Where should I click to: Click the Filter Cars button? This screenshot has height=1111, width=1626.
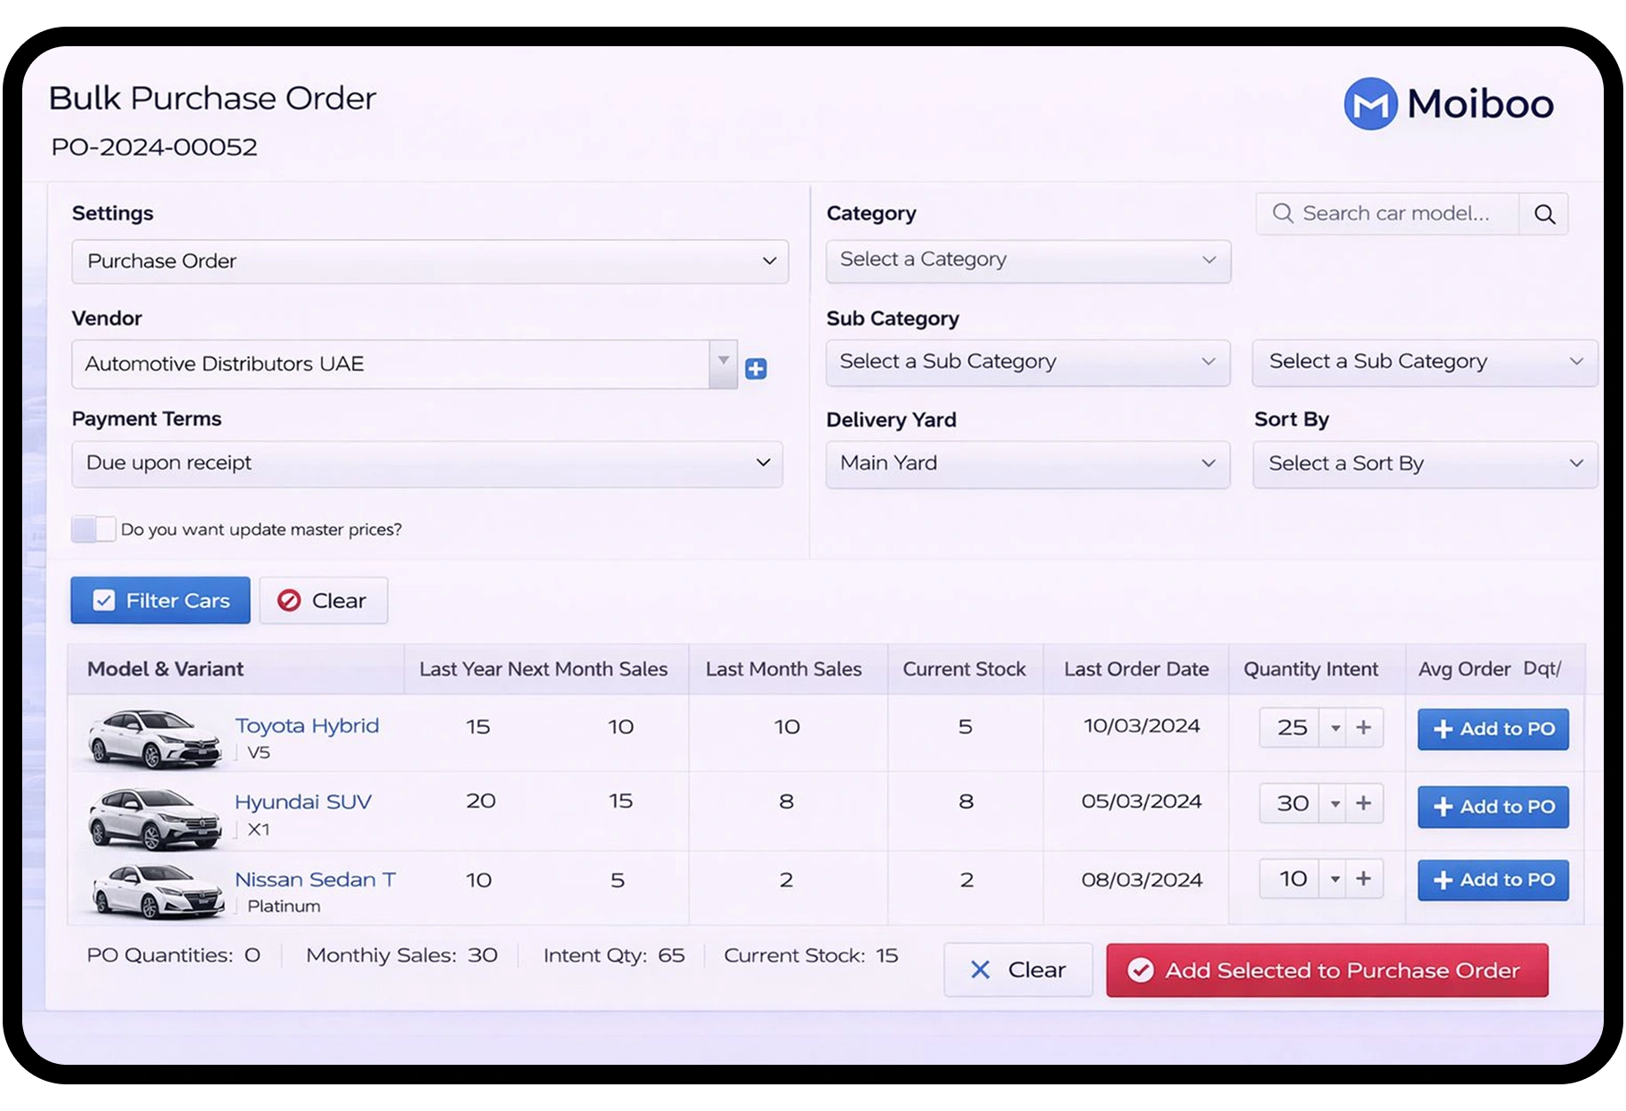pos(161,601)
